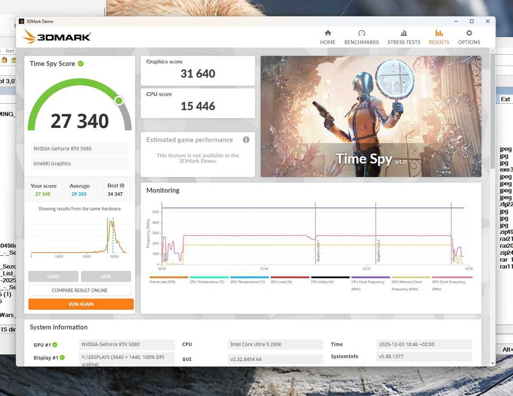Toggle CPU Utility (%) legend entry

(330, 280)
